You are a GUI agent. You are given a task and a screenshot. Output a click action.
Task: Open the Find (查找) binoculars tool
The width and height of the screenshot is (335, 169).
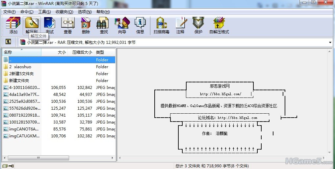[104, 25]
